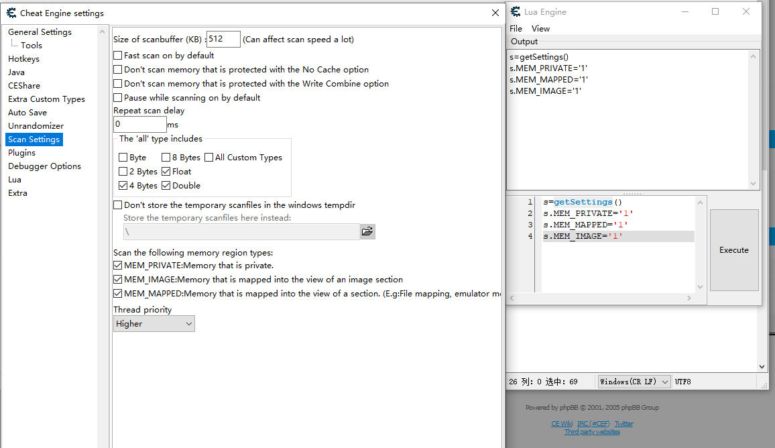
Task: Disable MEM_PRIVATE memory region scanning
Action: 117,265
